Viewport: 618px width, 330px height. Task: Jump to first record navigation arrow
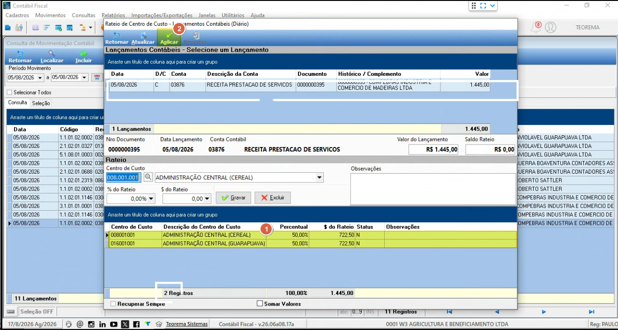pos(449,312)
